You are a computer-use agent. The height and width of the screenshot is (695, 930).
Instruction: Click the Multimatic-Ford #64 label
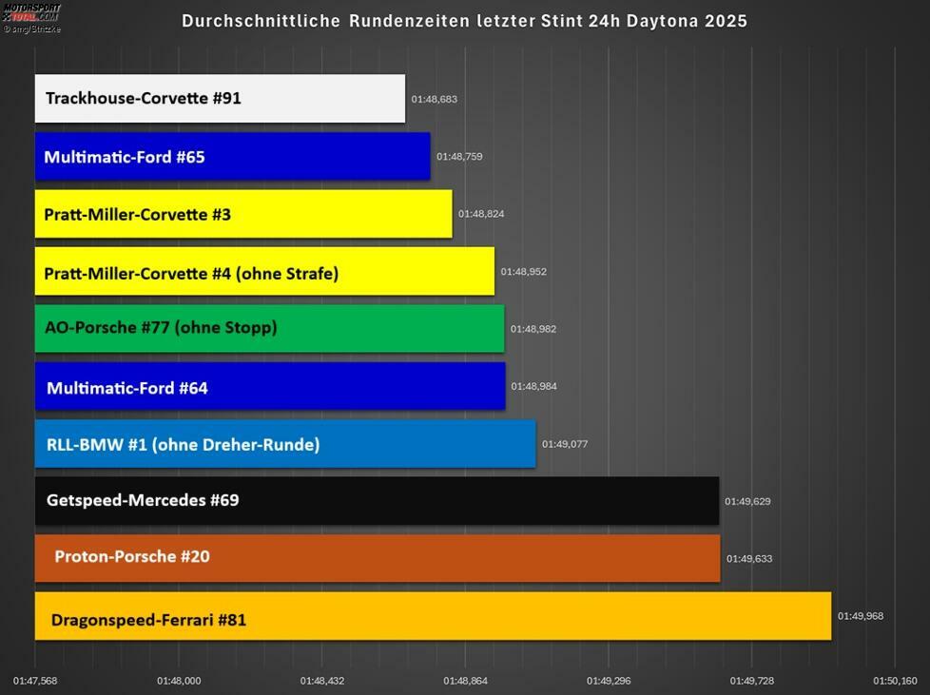pyautogui.click(x=126, y=388)
